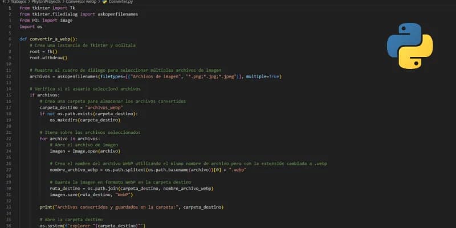Click 'for archivo in archivos:' on line 22
Viewport: 456px width, 228px height.
(x=70, y=139)
